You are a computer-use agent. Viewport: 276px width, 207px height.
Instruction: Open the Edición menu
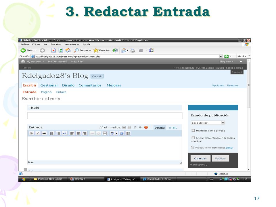click(36, 44)
